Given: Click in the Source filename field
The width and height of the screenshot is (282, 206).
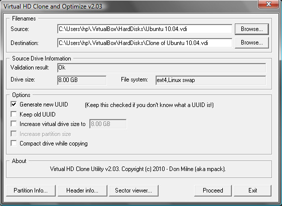Looking at the screenshot, I should 145,29.
